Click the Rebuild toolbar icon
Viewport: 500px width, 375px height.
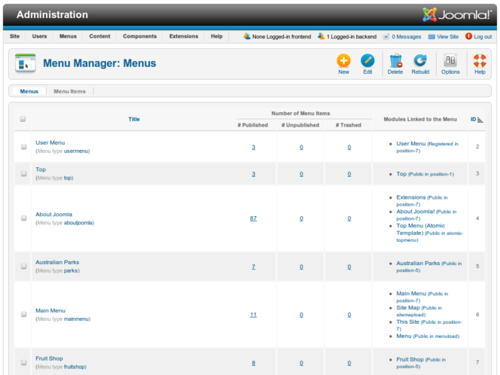[x=420, y=63]
